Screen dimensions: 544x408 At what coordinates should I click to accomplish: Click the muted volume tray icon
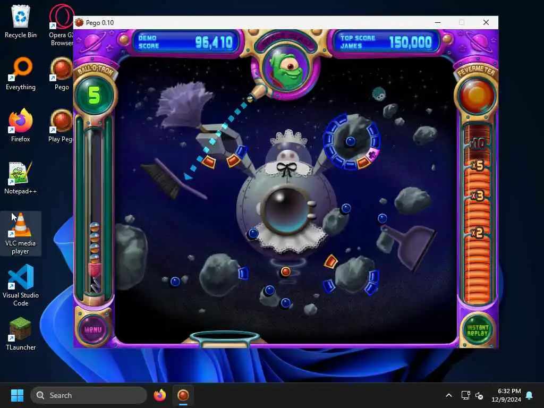pyautogui.click(x=479, y=395)
